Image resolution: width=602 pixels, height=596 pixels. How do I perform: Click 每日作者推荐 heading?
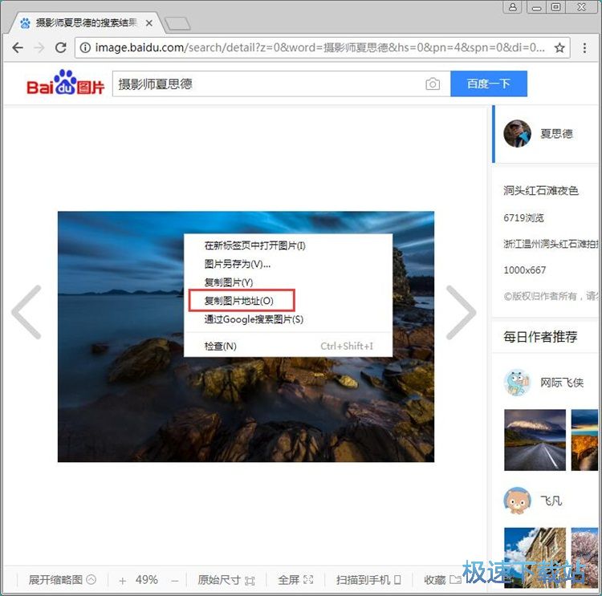(540, 337)
